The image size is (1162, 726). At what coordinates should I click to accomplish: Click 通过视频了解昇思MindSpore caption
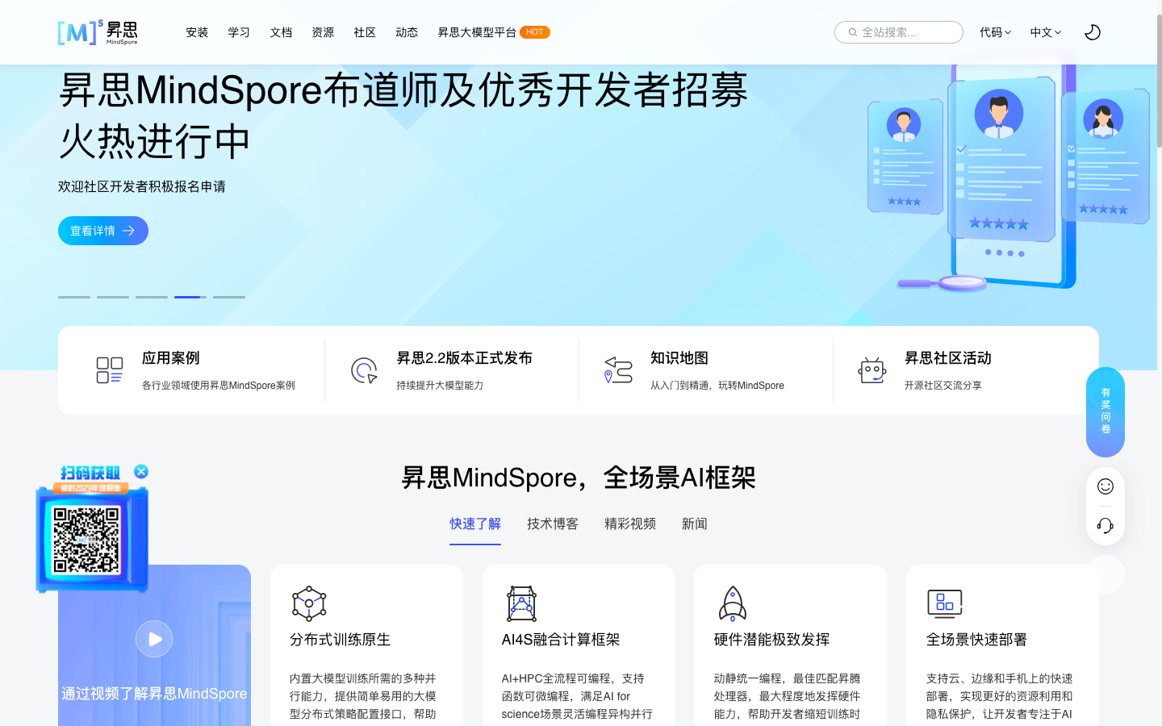(154, 694)
